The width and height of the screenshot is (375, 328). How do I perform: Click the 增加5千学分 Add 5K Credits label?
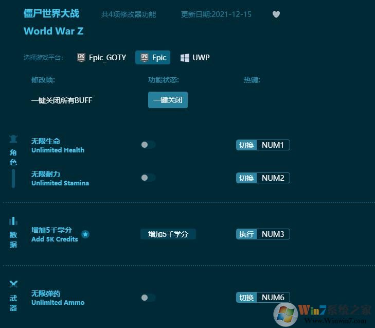coord(55,234)
